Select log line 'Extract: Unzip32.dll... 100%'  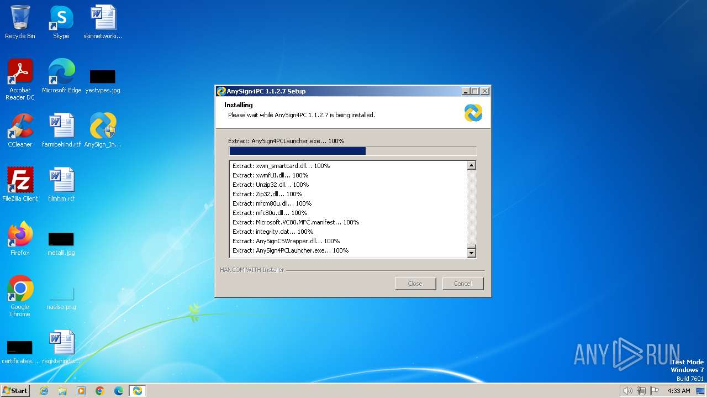click(271, 185)
